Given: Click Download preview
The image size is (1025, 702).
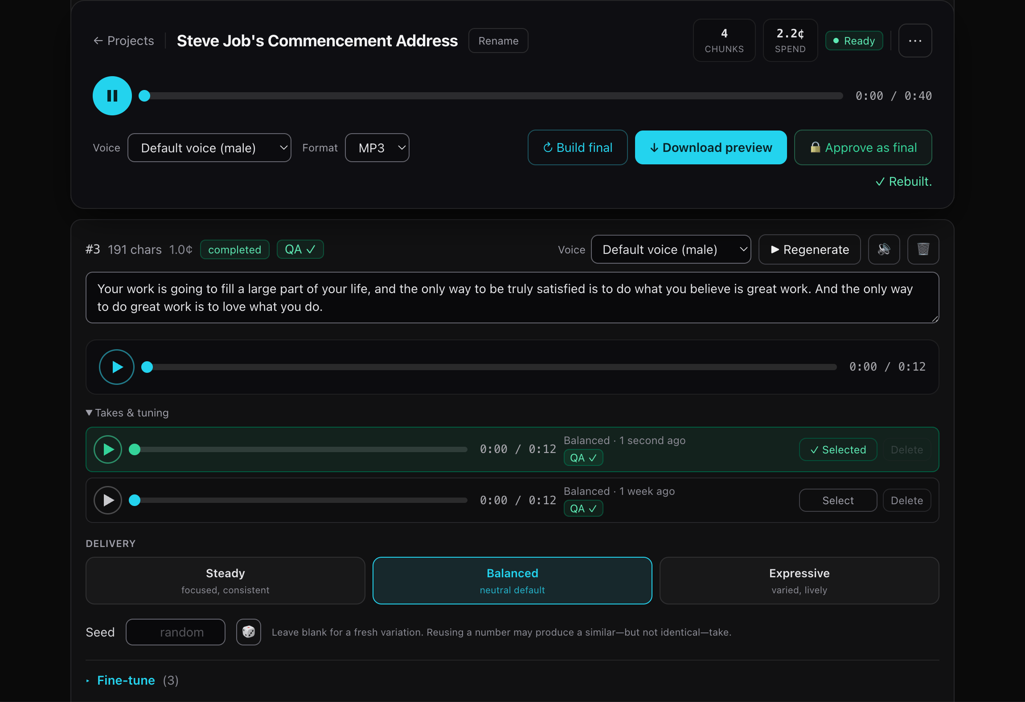Looking at the screenshot, I should 711,147.
